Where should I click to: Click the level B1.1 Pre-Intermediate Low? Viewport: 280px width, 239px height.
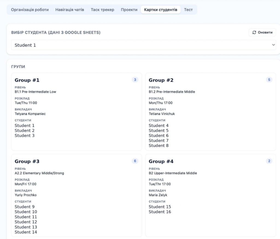35,92
